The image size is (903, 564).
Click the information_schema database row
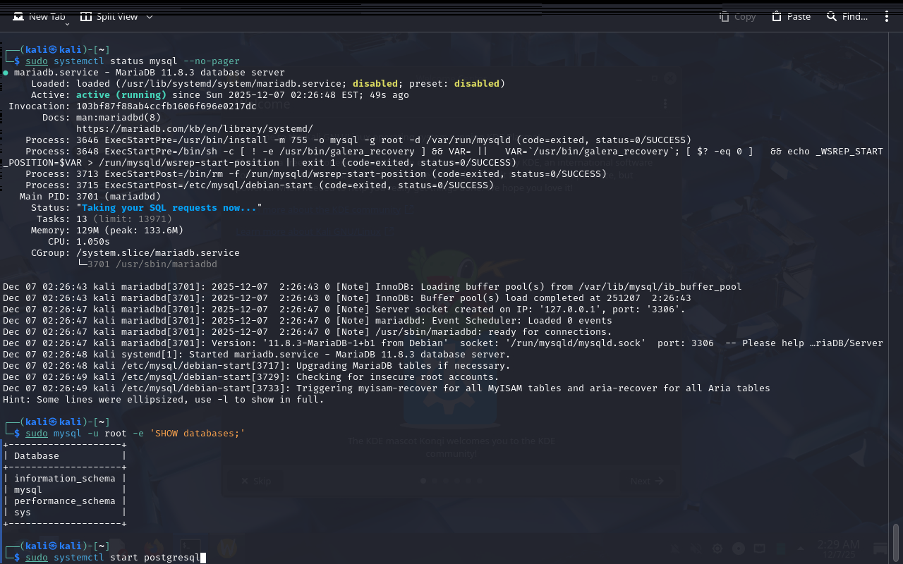(64, 478)
